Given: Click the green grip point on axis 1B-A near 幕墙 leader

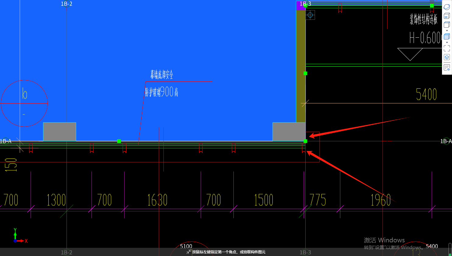Looking at the screenshot, I should pyautogui.click(x=119, y=141).
